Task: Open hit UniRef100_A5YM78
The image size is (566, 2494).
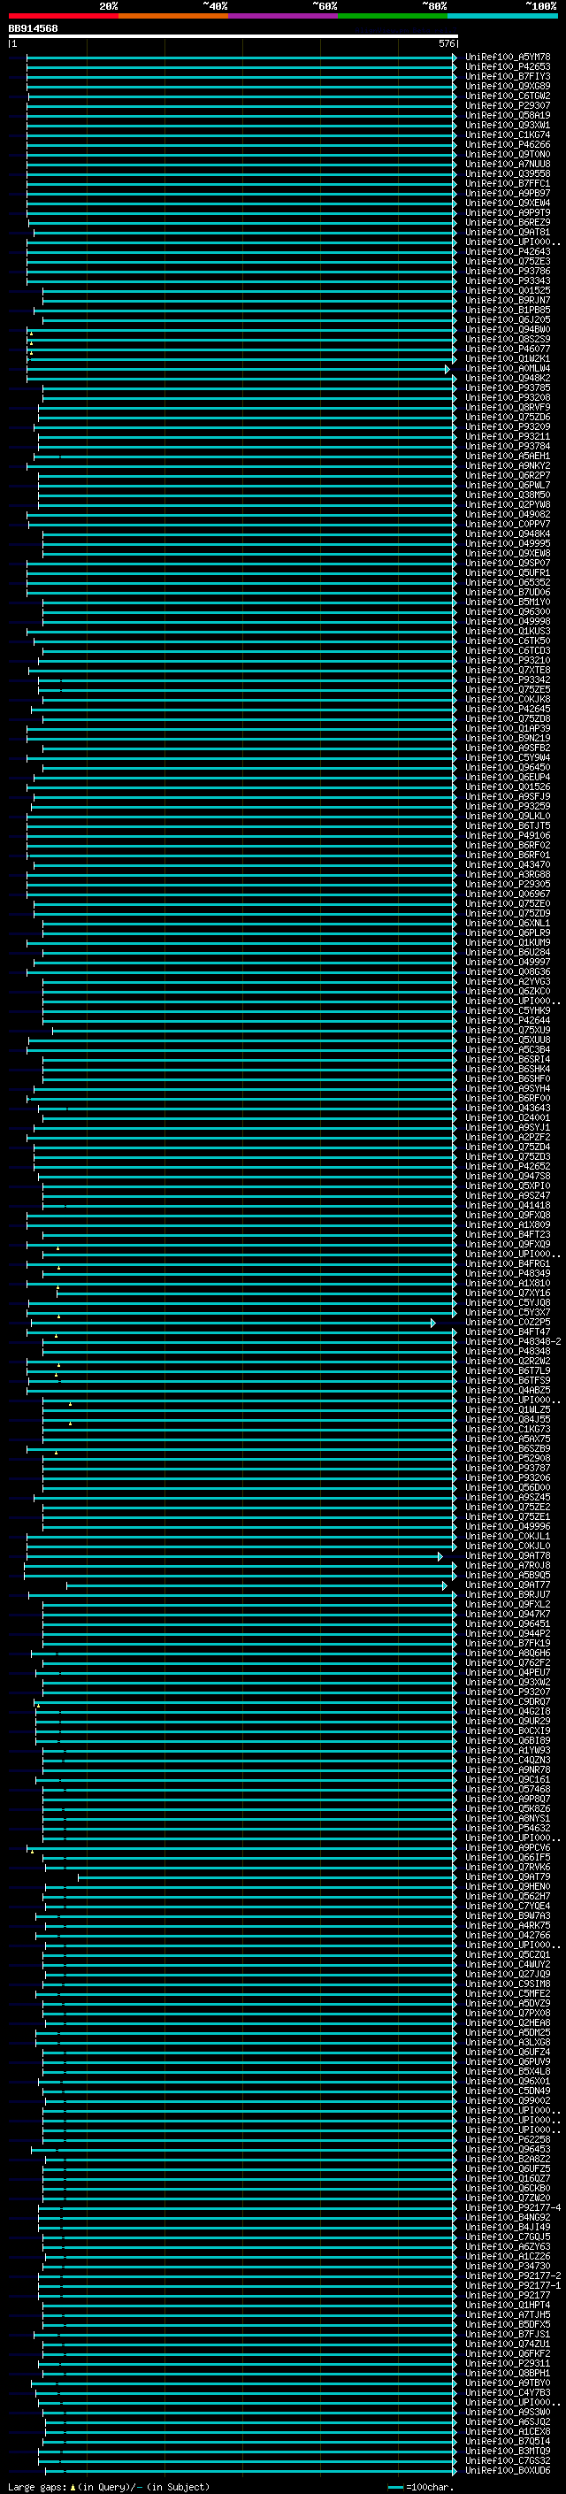Action: coord(508,58)
